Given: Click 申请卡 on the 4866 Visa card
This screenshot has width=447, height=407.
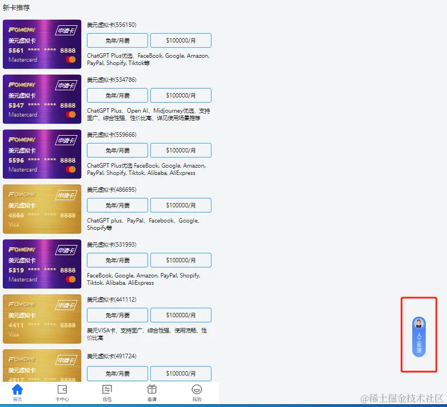Looking at the screenshot, I should pyautogui.click(x=66, y=195).
